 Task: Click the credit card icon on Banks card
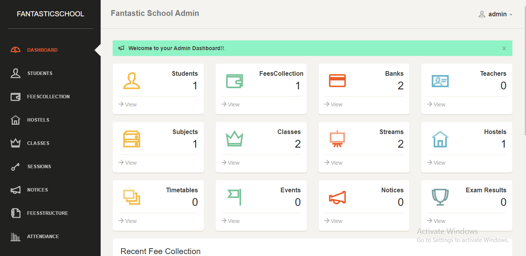pos(337,81)
